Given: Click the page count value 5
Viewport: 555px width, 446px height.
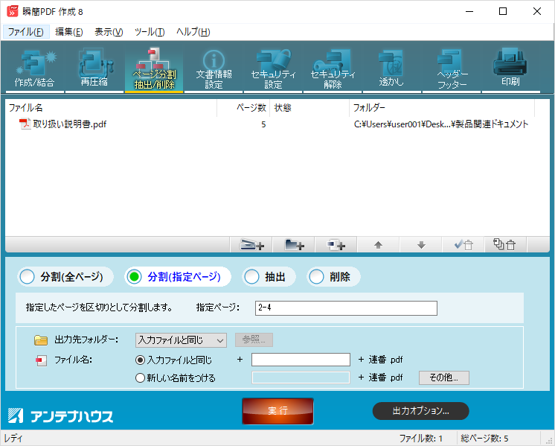Looking at the screenshot, I should tap(263, 124).
